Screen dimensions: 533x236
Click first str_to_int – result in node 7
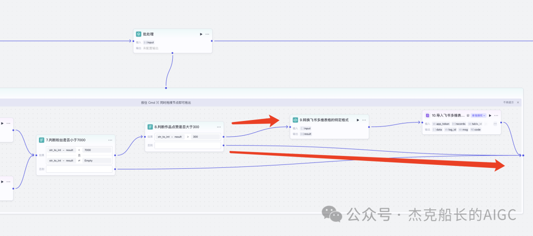pyautogui.click(x=61, y=150)
